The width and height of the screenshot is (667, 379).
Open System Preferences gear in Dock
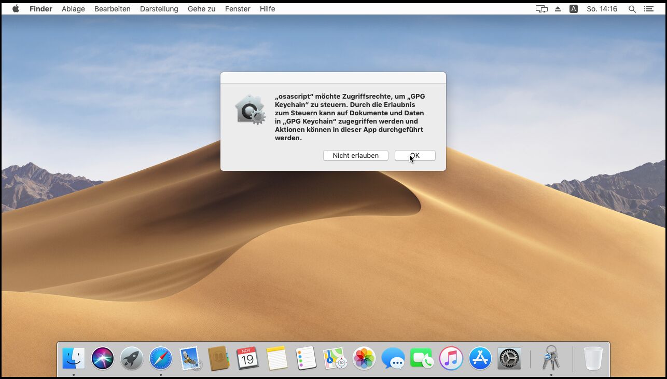coord(509,358)
